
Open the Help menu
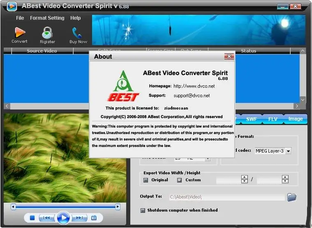coord(75,18)
